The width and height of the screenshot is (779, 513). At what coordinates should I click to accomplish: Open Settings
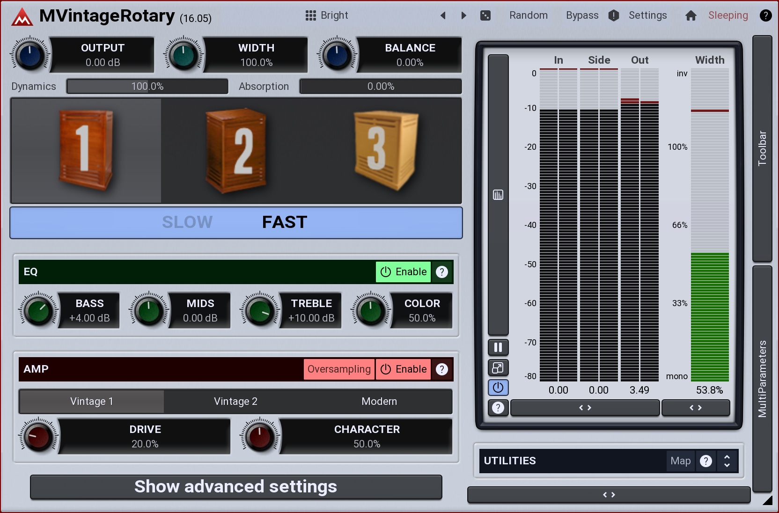tap(647, 15)
